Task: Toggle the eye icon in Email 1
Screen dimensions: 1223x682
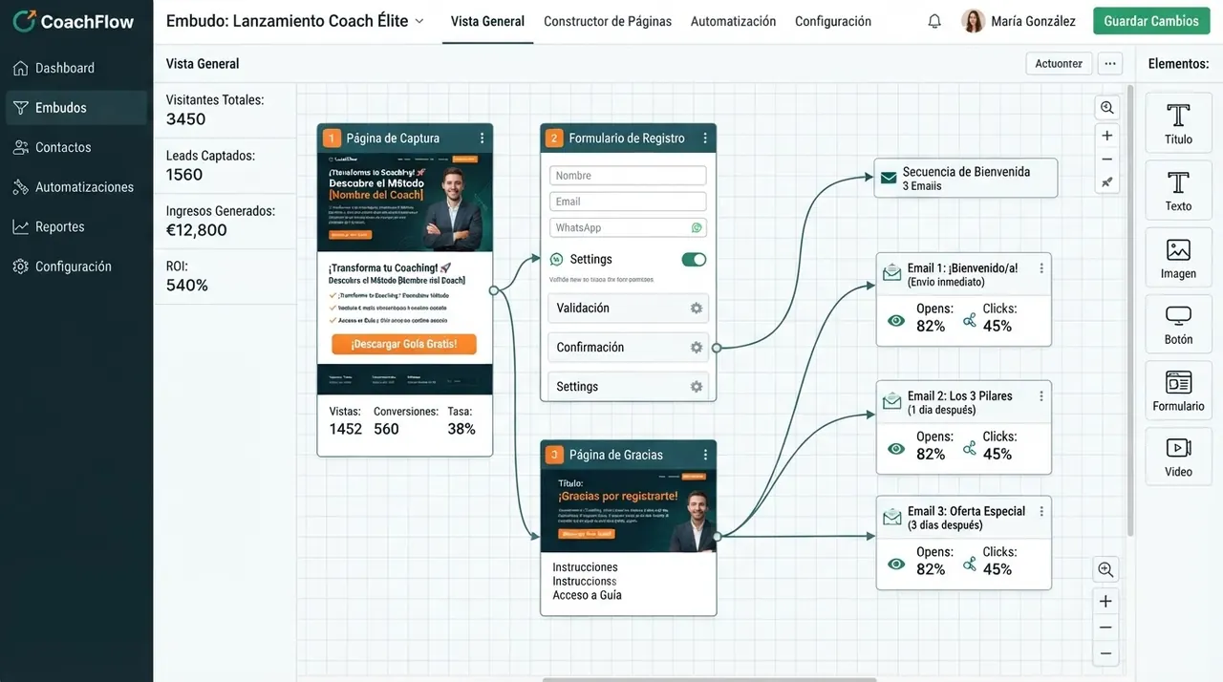Action: point(896,321)
